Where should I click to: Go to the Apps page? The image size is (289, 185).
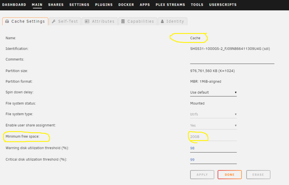(145, 5)
